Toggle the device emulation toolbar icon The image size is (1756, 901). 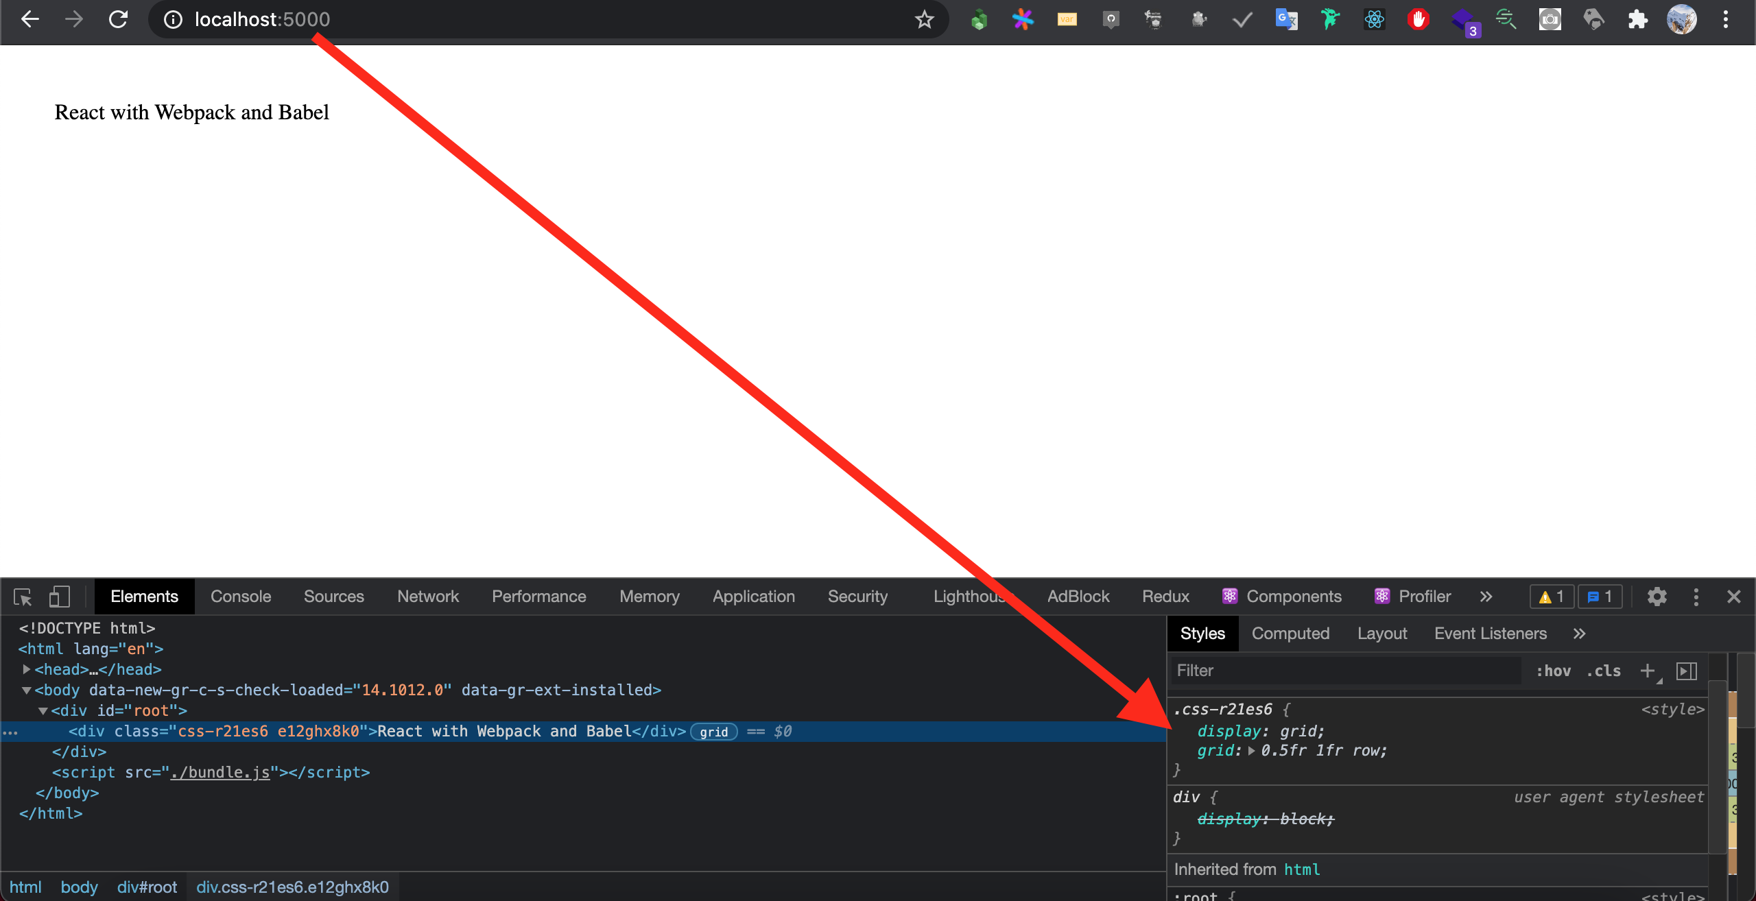tap(59, 596)
